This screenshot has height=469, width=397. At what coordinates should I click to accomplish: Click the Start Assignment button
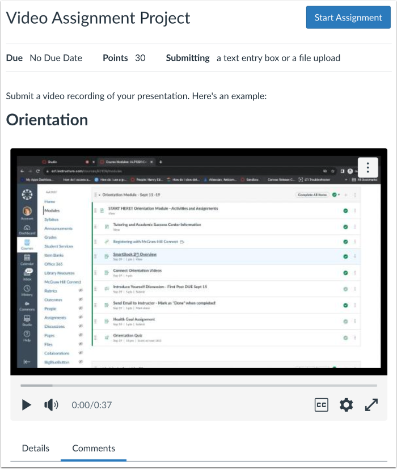(348, 18)
